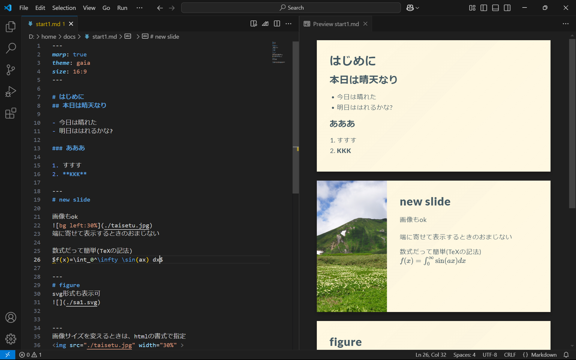Image resolution: width=576 pixels, height=360 pixels.
Task: Open the editor actions overflow menu
Action: (x=289, y=24)
